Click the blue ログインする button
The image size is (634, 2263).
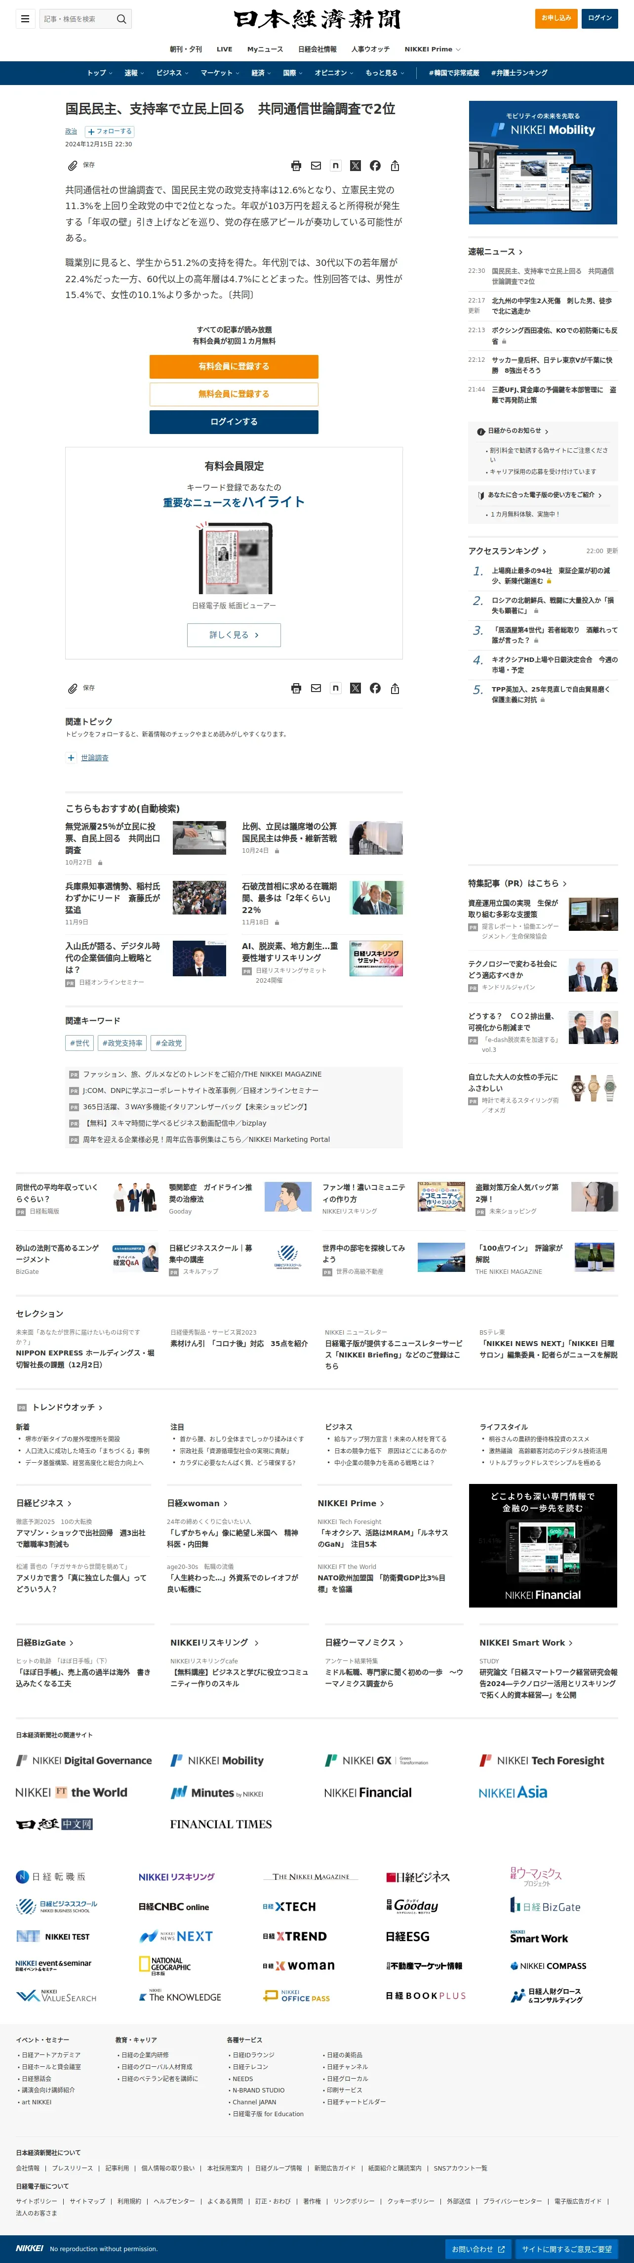234,422
